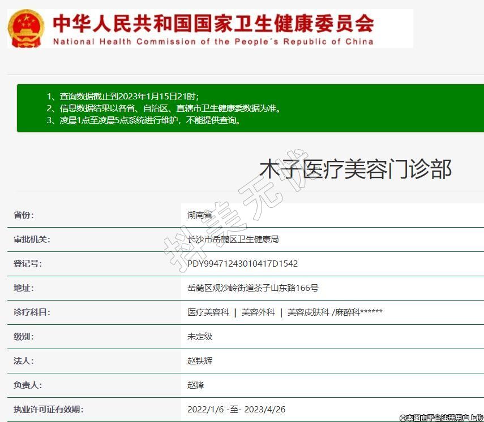The height and width of the screenshot is (422, 484).
Task: Click the Chinese title 中华人民共和国国家卫生健康委员会
Action: coord(213,23)
